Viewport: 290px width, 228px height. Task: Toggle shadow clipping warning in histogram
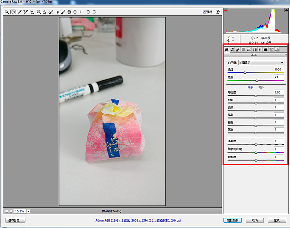coord(226,10)
